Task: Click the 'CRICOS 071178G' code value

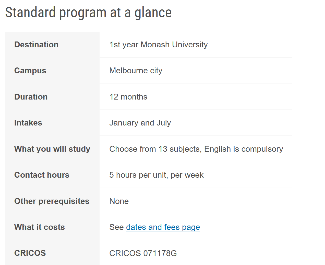Action: 143,253
